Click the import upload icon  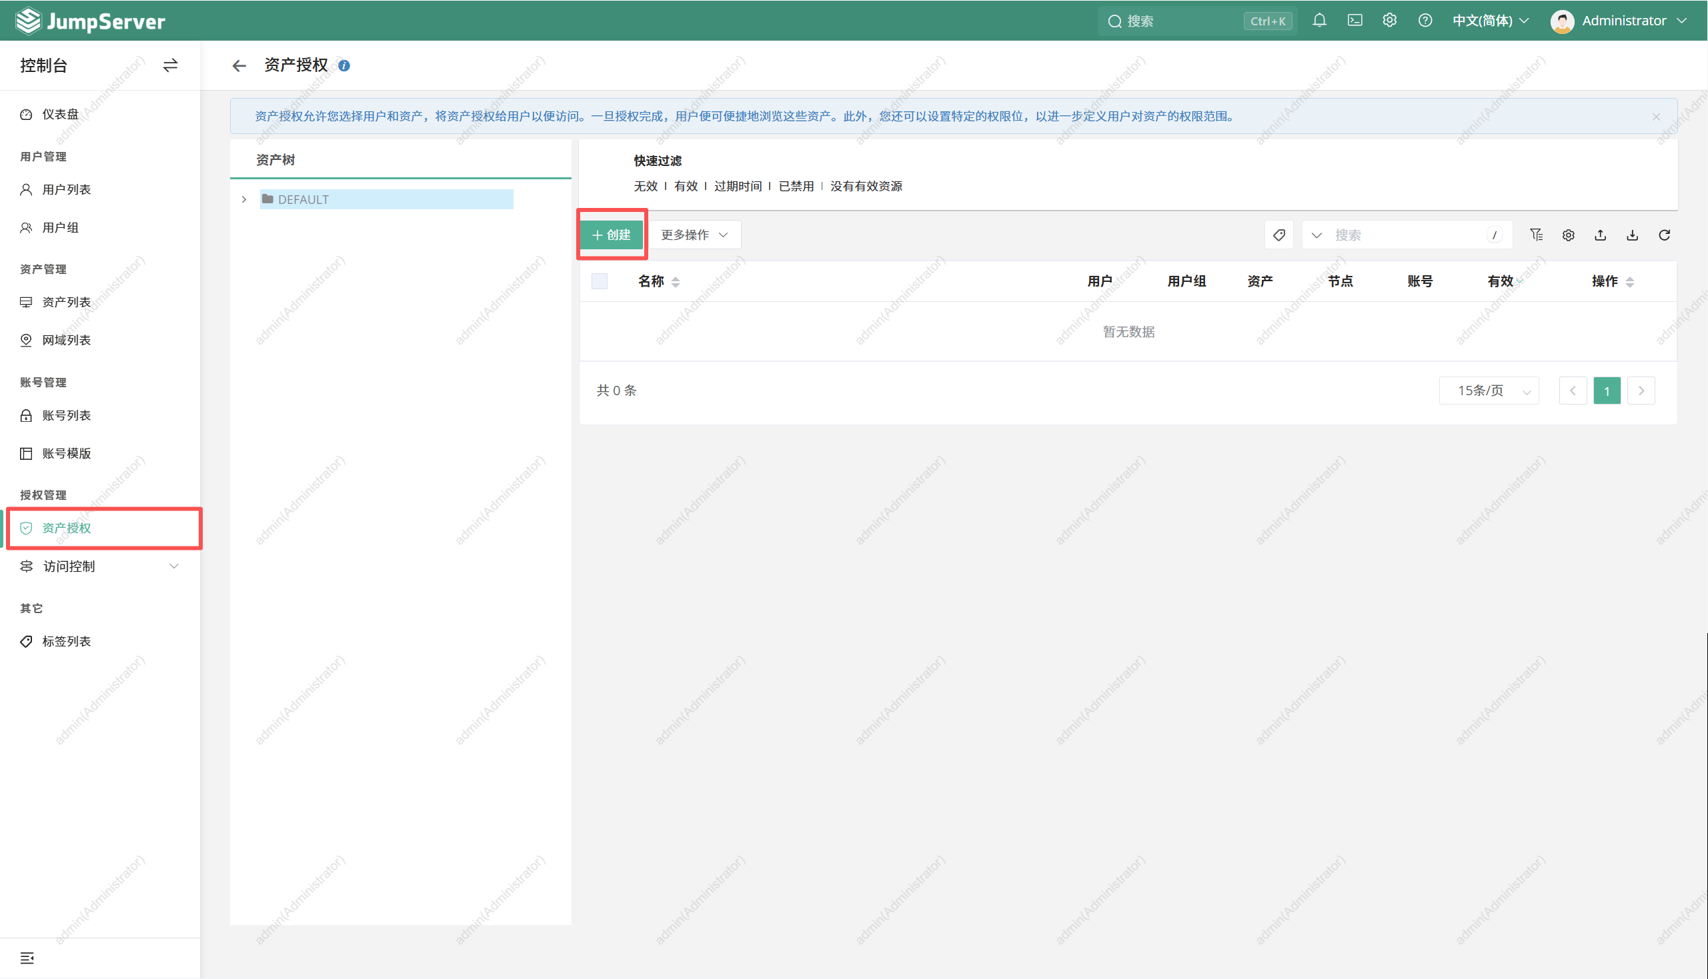1600,235
